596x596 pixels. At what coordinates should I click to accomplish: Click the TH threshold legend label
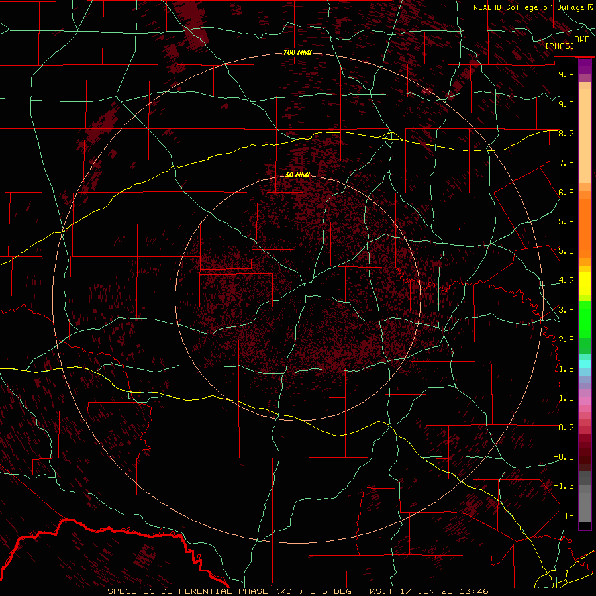(x=569, y=516)
